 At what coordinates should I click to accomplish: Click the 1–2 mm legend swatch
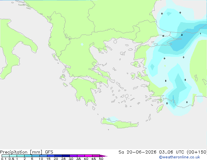pyautogui.click(x=21, y=156)
